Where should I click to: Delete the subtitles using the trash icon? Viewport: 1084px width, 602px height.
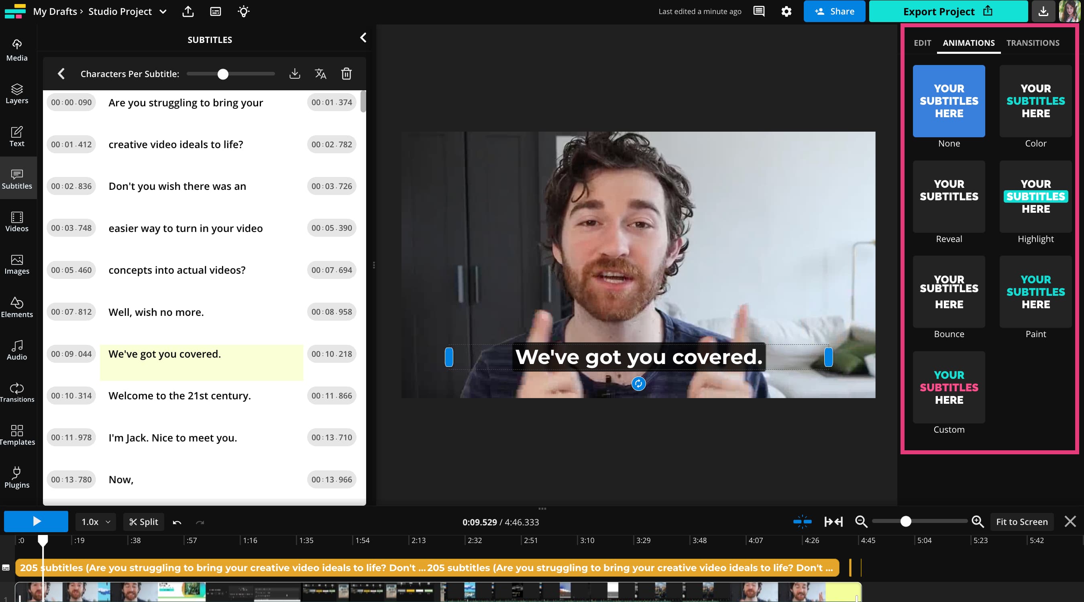click(x=346, y=73)
